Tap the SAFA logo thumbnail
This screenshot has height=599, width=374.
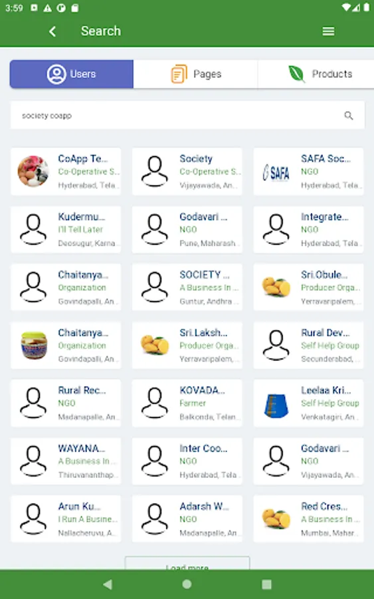276,172
